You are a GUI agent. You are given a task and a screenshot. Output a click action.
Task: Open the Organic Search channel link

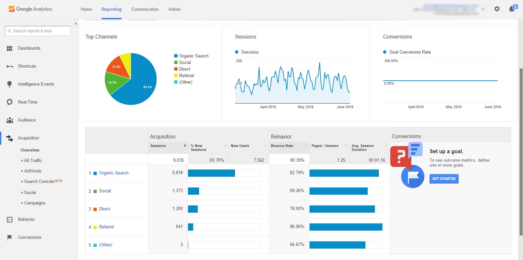click(113, 173)
